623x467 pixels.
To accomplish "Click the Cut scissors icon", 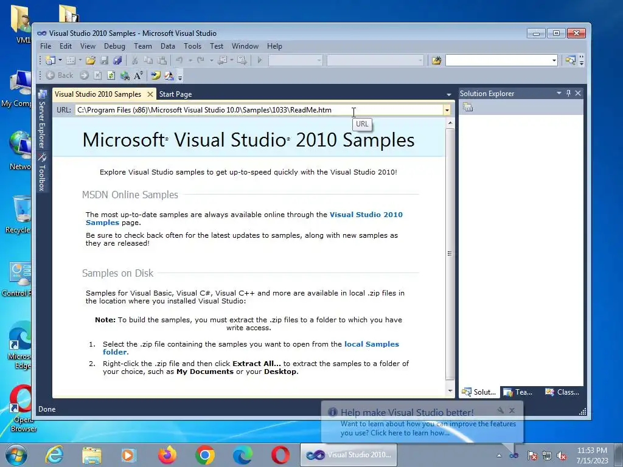I will (134, 60).
